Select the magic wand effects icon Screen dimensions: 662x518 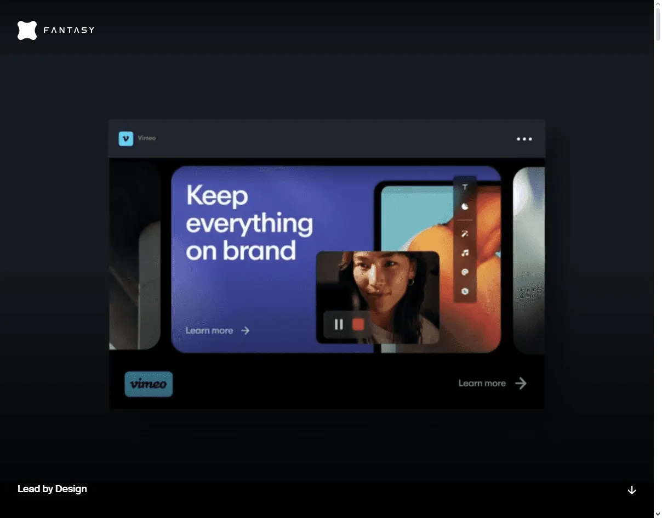pos(465,234)
